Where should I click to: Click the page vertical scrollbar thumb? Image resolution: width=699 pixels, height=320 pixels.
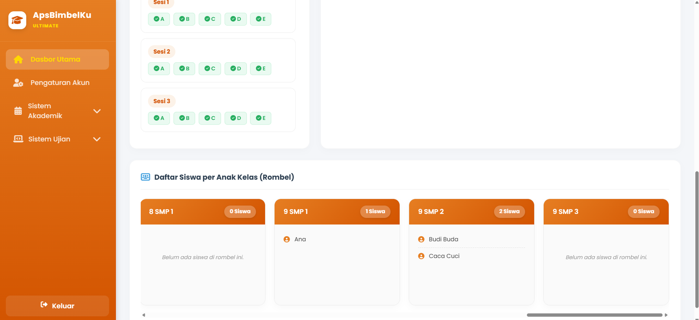click(x=697, y=240)
